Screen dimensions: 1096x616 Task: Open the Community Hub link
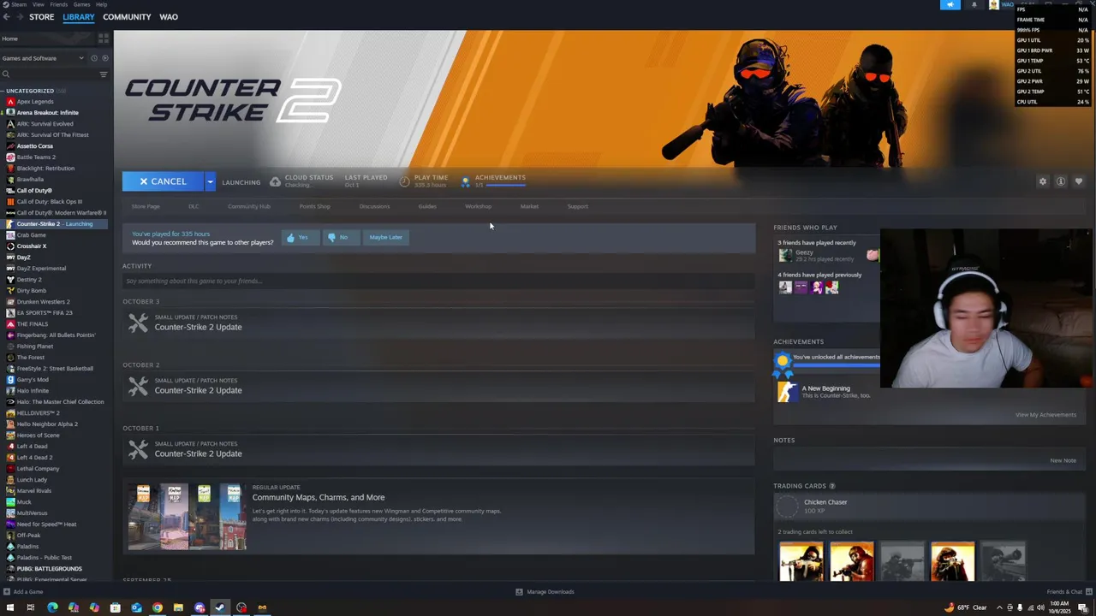click(249, 206)
